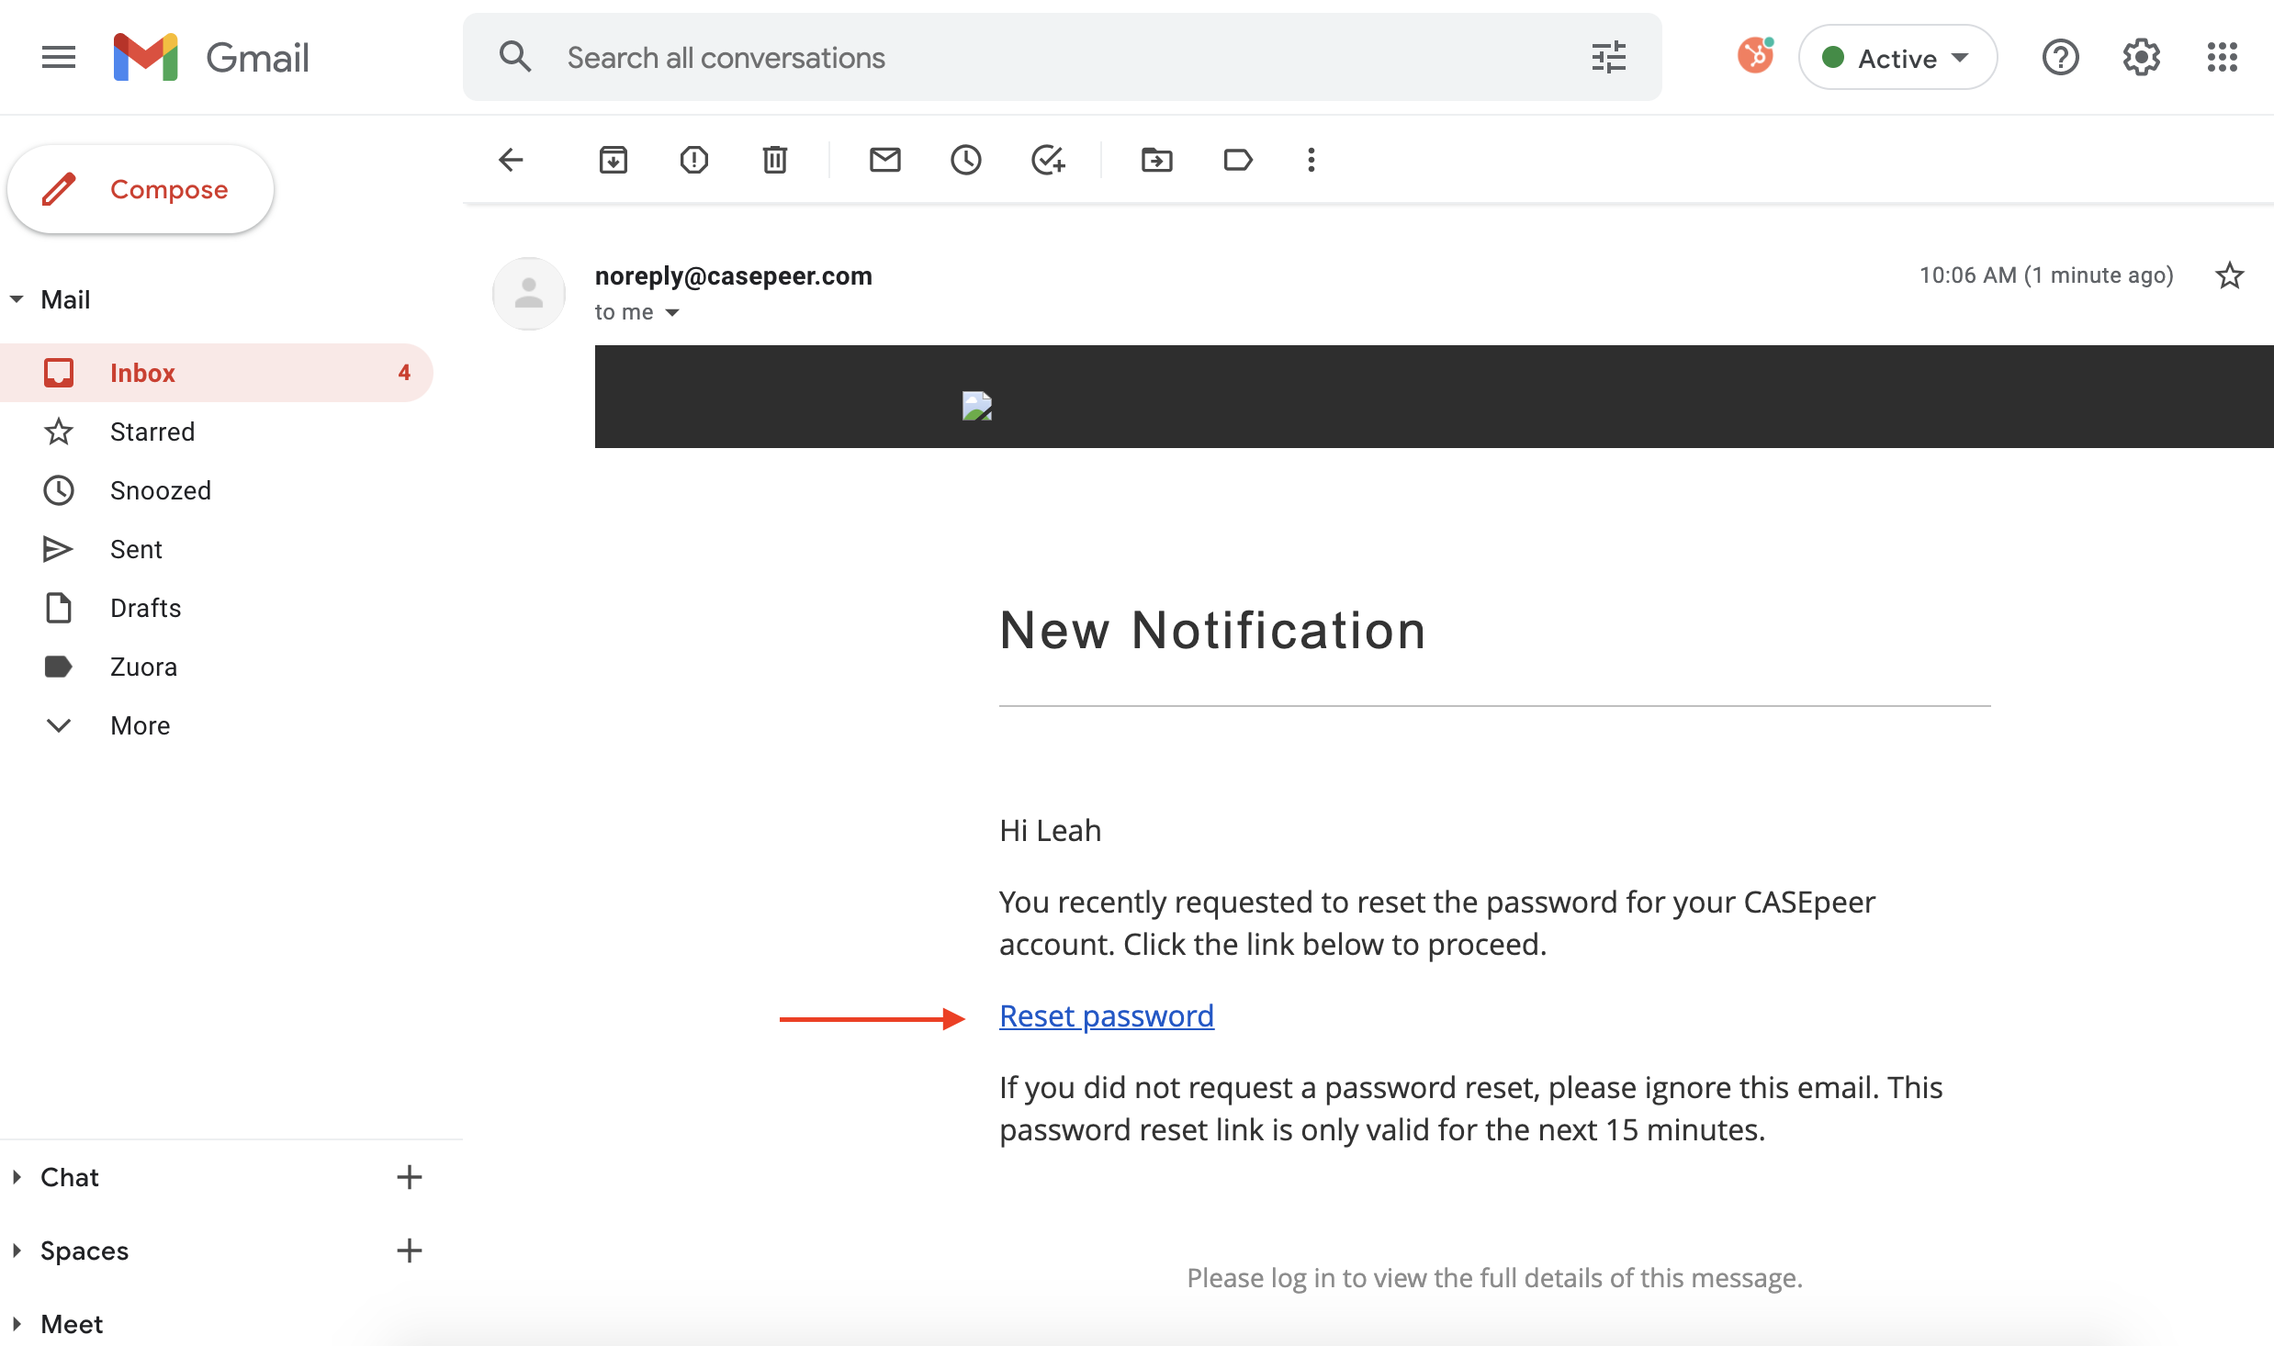This screenshot has width=2274, height=1346.
Task: Open the Starred folder
Action: pos(217,432)
